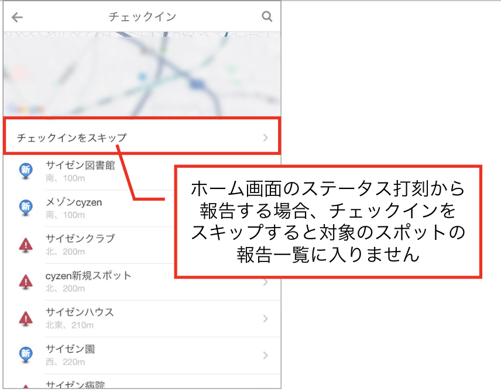Tap the チェックインをスキップ row
Screen dimensions: 501x392
pyautogui.click(x=142, y=136)
